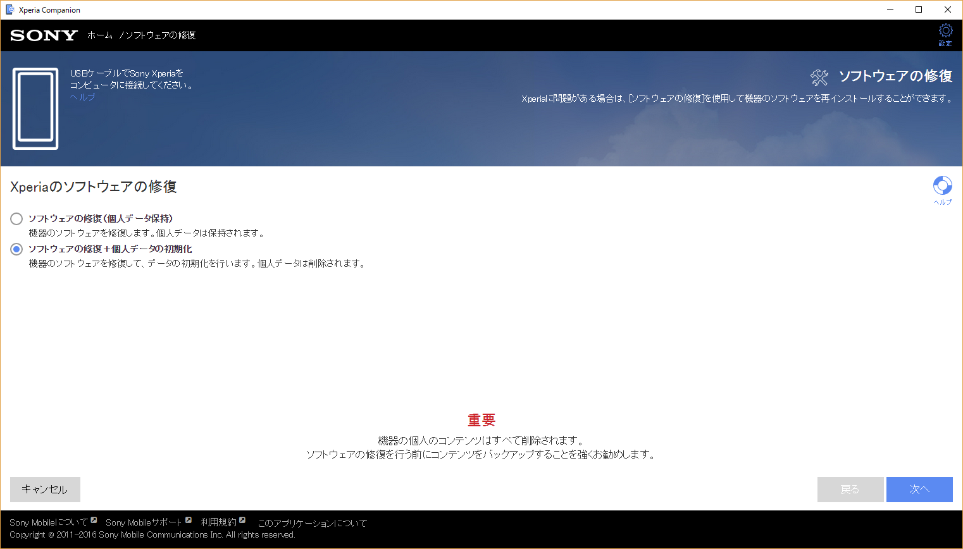Click the software repair tools icon
The height and width of the screenshot is (549, 963).
[819, 77]
